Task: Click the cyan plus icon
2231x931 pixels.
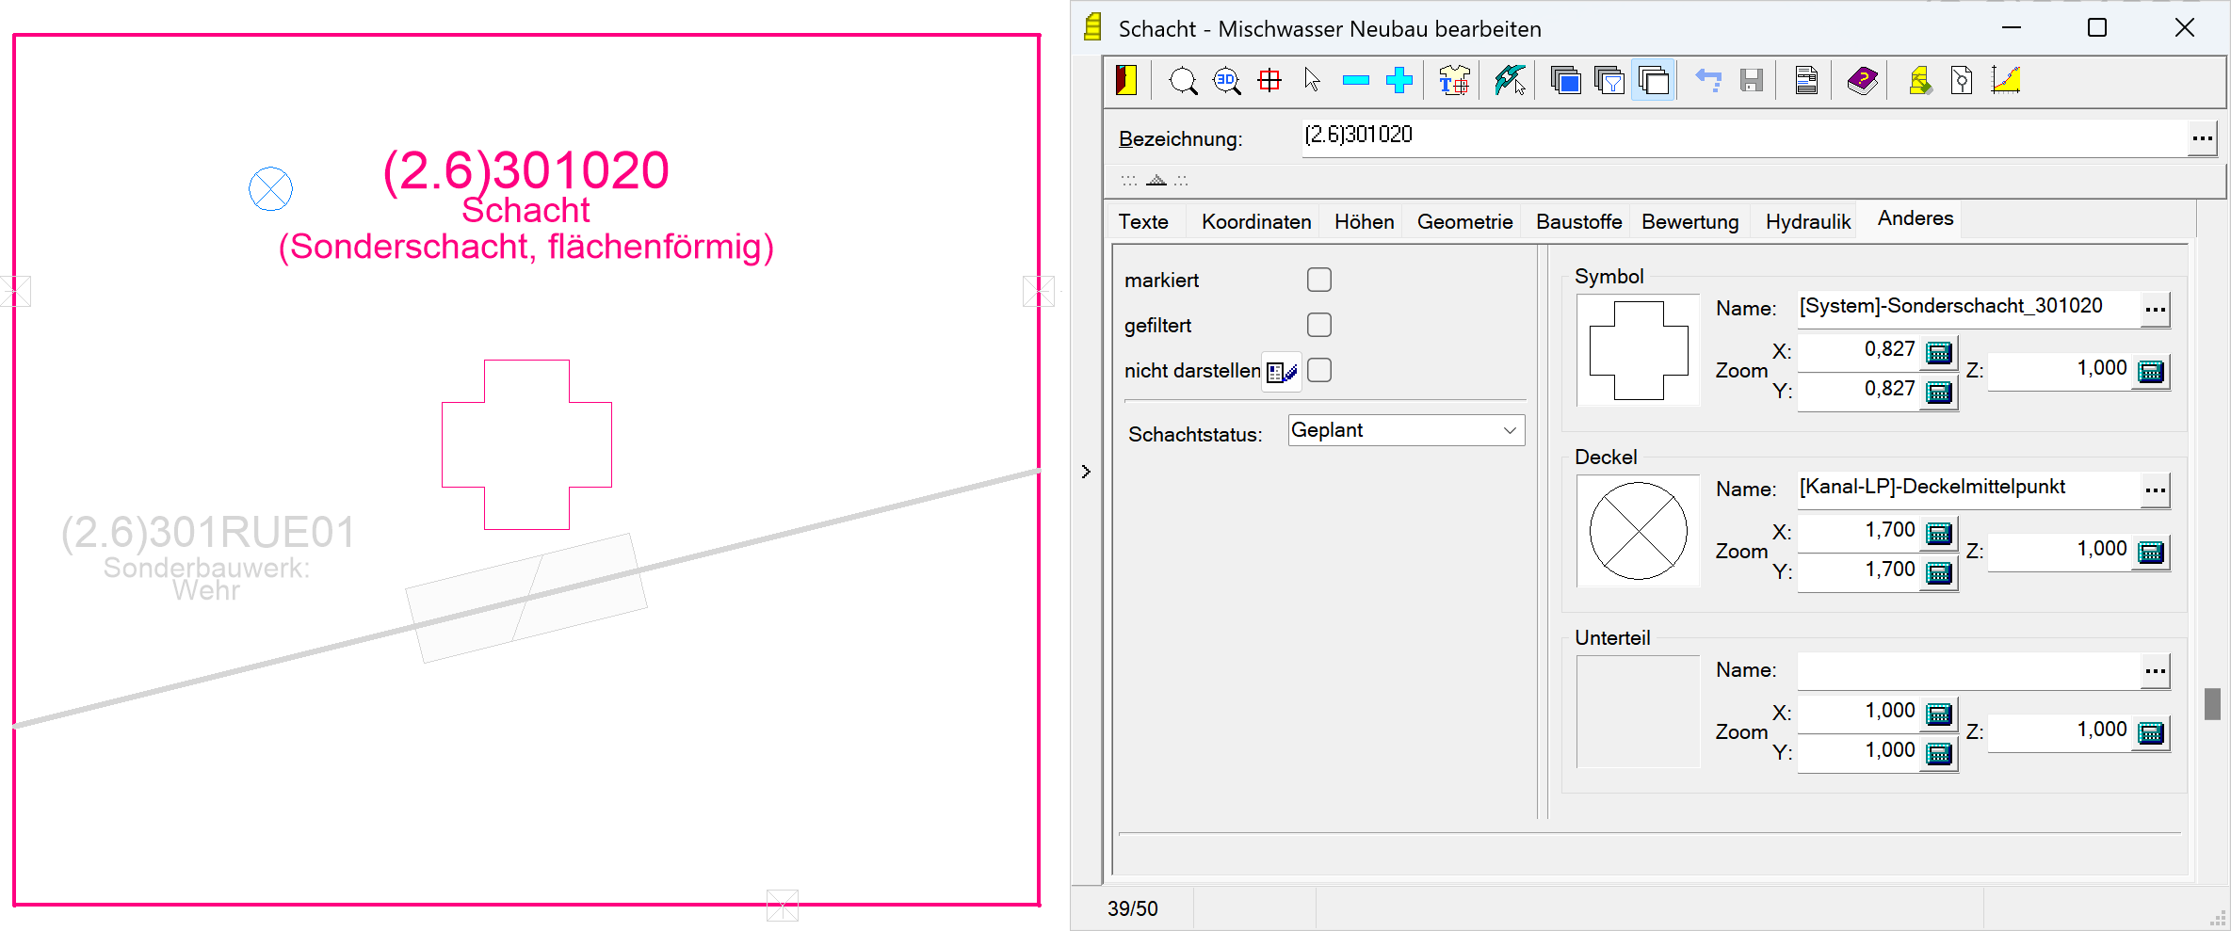Action: coord(1399,81)
